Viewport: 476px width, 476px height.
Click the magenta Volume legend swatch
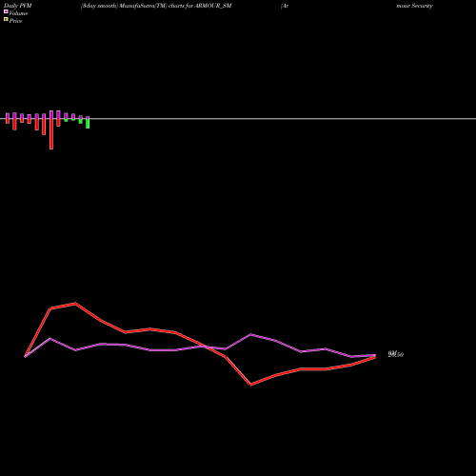(6, 11)
